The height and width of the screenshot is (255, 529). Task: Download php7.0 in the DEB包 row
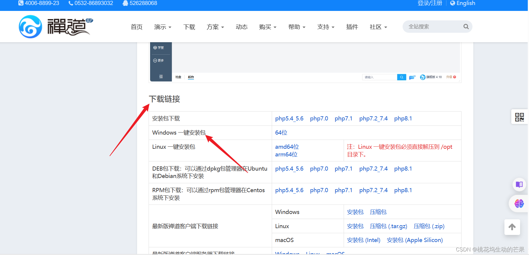(x=319, y=169)
